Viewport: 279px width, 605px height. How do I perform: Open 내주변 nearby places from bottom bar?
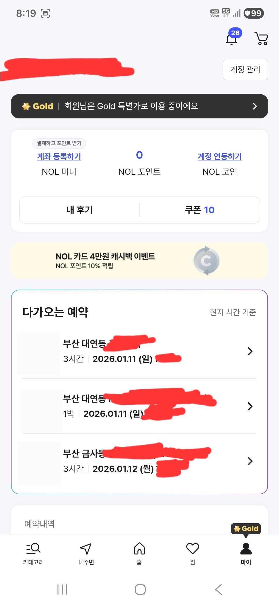tap(86, 553)
